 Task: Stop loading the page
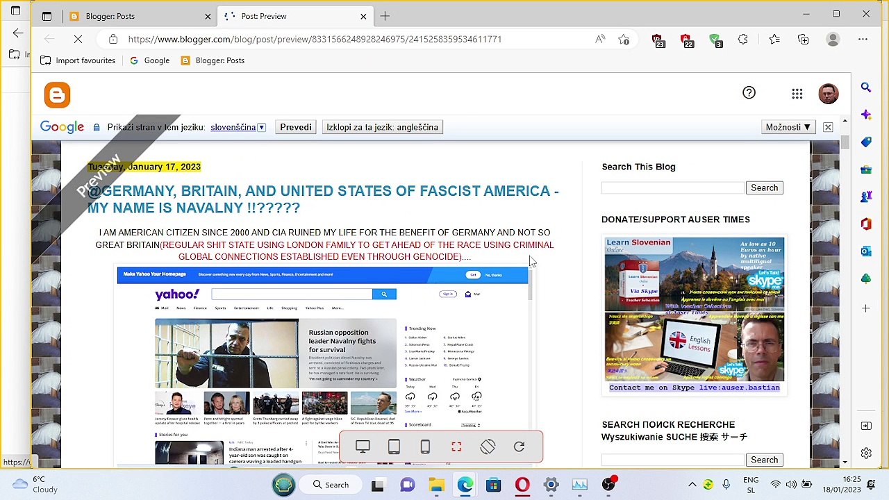point(78,40)
